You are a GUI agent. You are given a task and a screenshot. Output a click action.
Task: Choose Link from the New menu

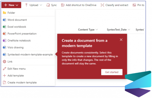[28, 62]
